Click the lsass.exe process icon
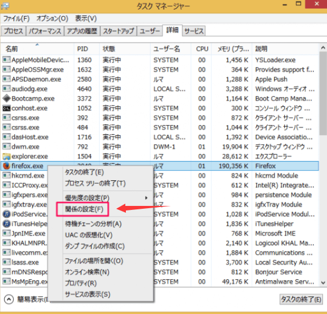The image size is (327, 314). pyautogui.click(x=6, y=262)
